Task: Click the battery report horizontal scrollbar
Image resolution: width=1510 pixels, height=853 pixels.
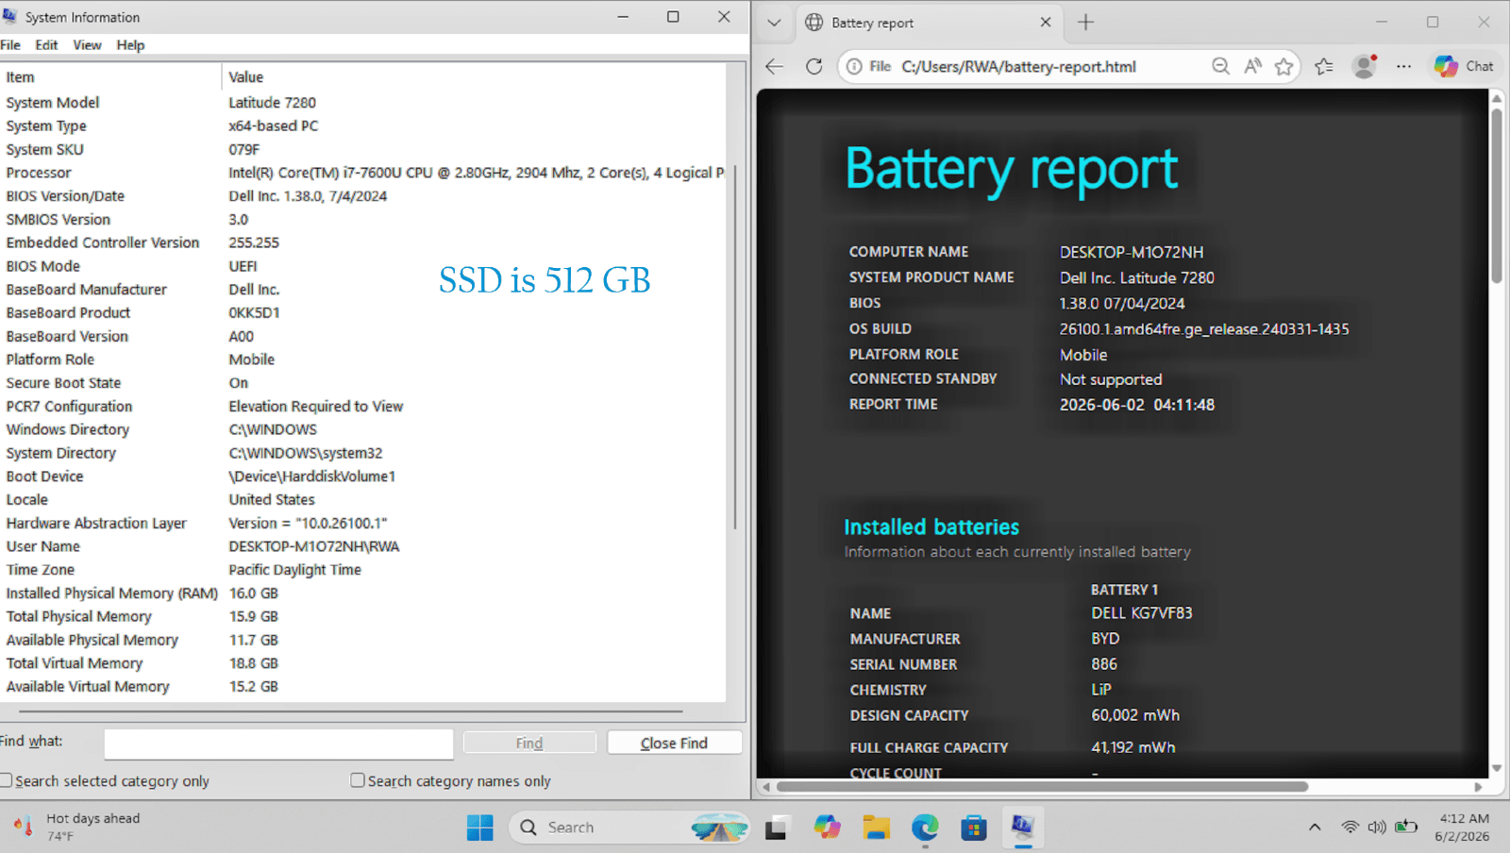Action: [x=1042, y=786]
